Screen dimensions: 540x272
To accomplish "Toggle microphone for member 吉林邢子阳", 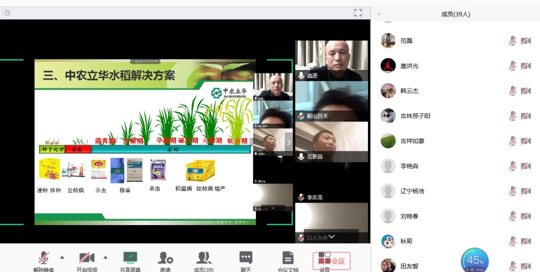I will click(512, 115).
